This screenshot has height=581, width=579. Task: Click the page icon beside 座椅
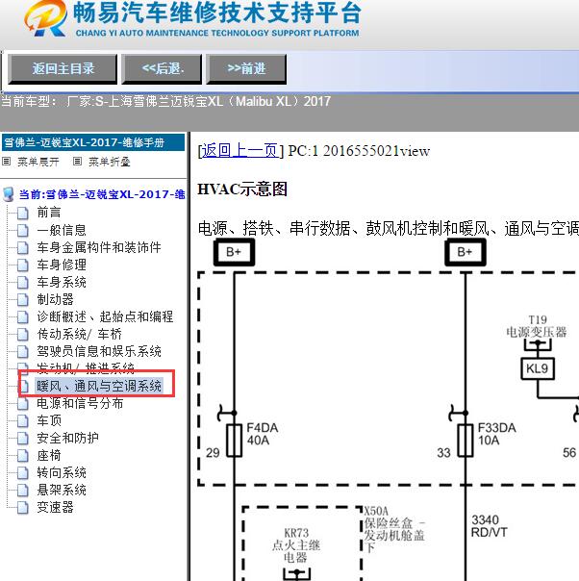click(x=23, y=456)
